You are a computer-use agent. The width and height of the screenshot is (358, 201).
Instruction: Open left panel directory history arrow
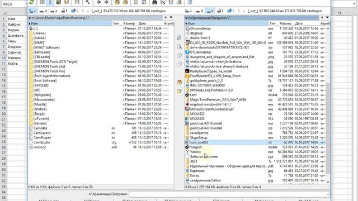(171, 17)
